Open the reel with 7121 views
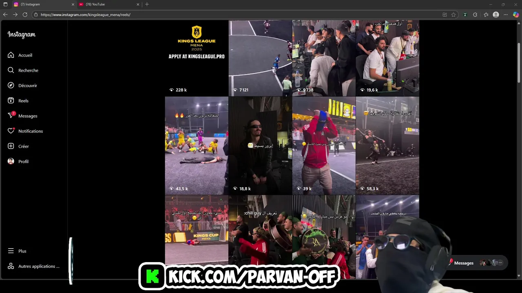522x293 pixels. pos(260,58)
